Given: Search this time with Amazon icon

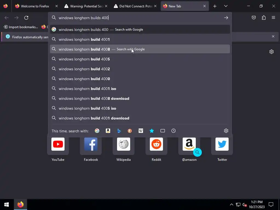Looking at the screenshot, I should (108, 131).
